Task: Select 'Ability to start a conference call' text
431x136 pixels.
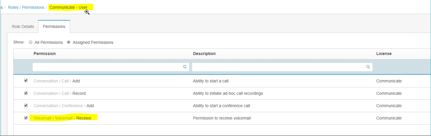Action: 221,106
